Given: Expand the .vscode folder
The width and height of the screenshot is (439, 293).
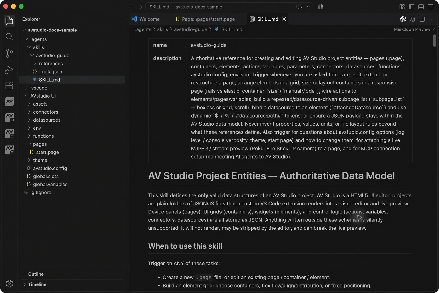Looking at the screenshot, I should point(72,88).
